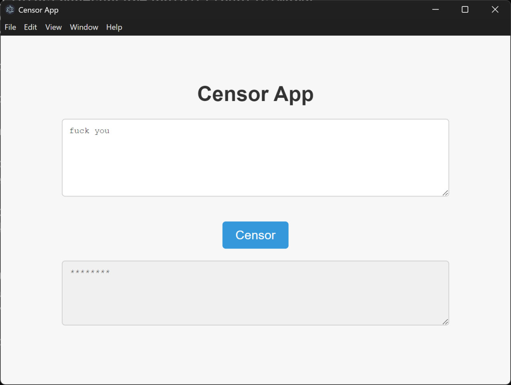Place cursor after 'you' in the input field
This screenshot has height=385, width=511.
tap(110, 131)
